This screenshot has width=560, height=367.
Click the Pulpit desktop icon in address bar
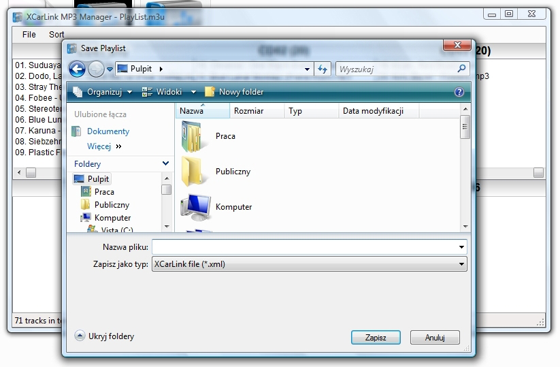pos(122,69)
